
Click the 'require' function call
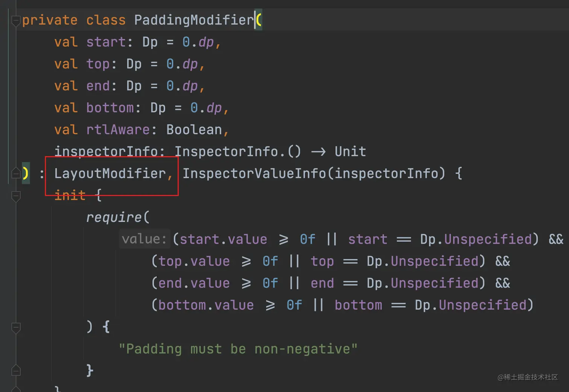tap(114, 217)
